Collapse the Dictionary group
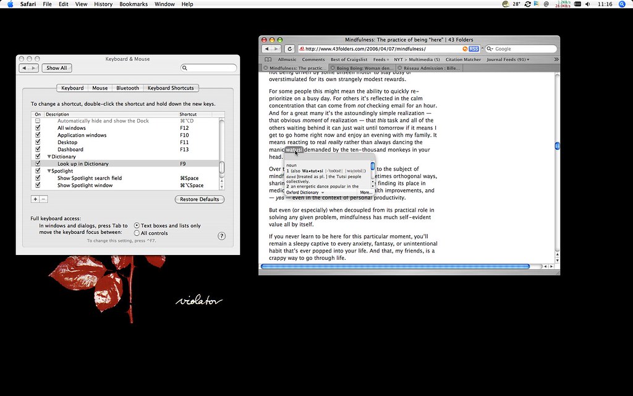 49,157
